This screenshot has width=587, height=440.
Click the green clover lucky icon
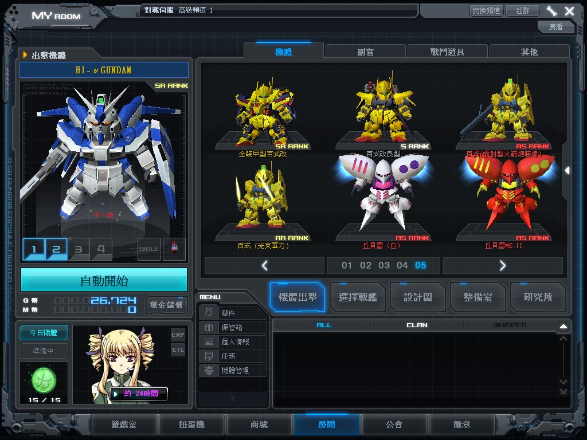click(44, 378)
